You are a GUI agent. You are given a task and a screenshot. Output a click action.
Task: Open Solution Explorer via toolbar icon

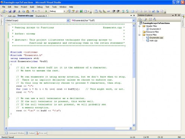click(x=69, y=11)
